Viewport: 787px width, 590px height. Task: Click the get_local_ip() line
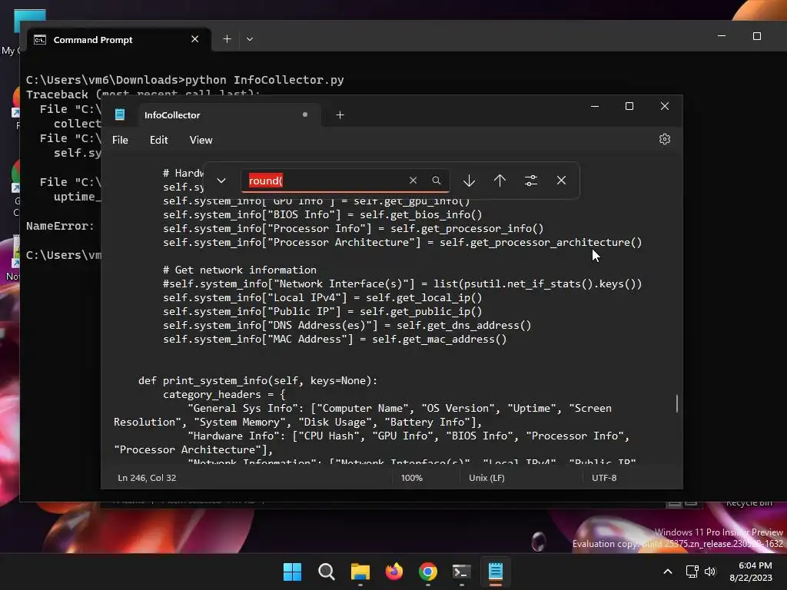click(x=322, y=297)
